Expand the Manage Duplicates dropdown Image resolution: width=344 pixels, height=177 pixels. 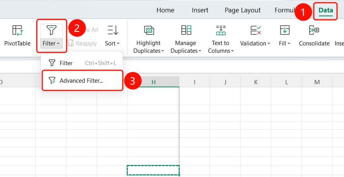(200, 51)
